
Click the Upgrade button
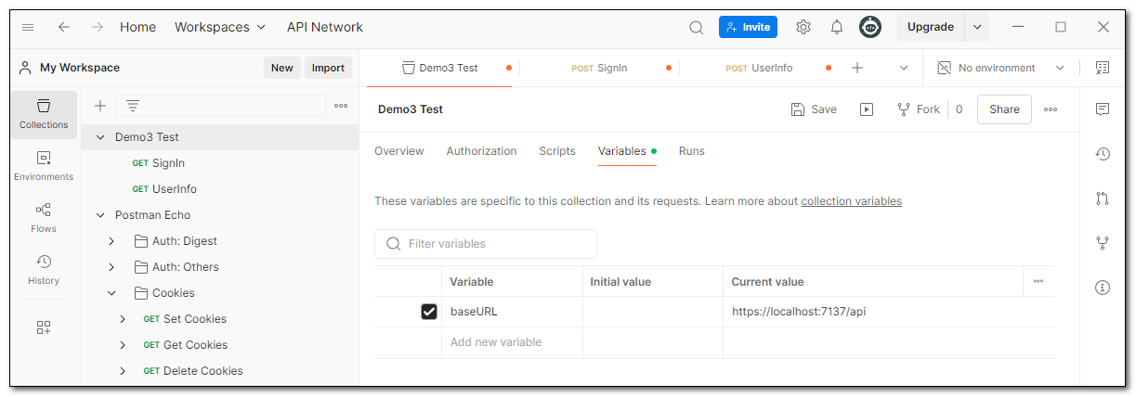pyautogui.click(x=931, y=27)
